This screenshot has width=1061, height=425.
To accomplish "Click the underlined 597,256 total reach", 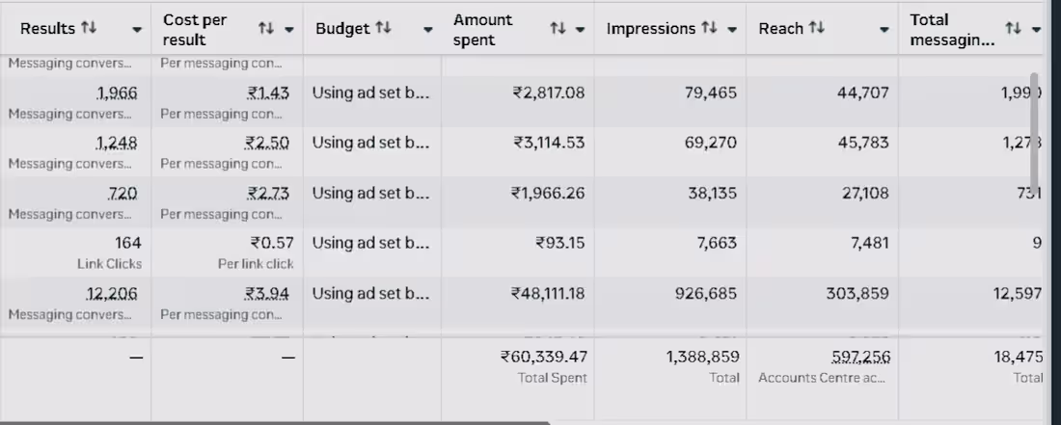I will pos(860,357).
